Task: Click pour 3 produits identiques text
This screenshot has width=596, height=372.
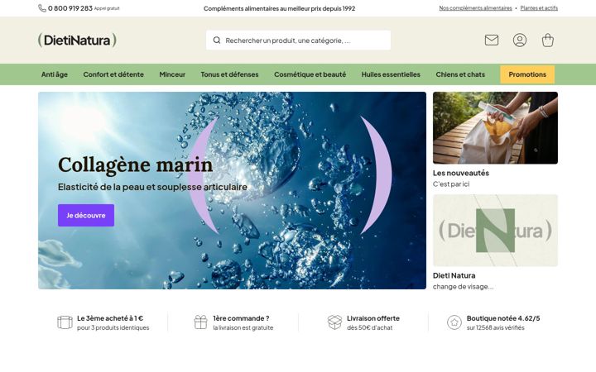Action: (113, 327)
